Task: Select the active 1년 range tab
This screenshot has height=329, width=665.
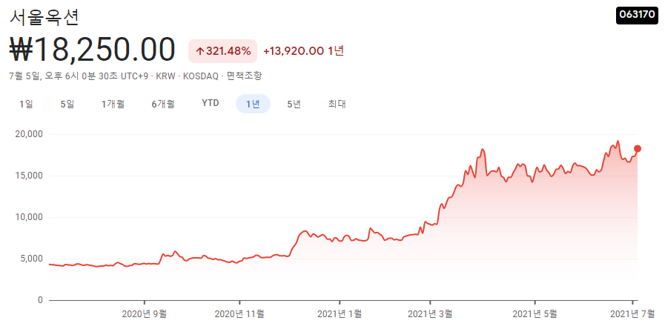Action: pos(253,104)
